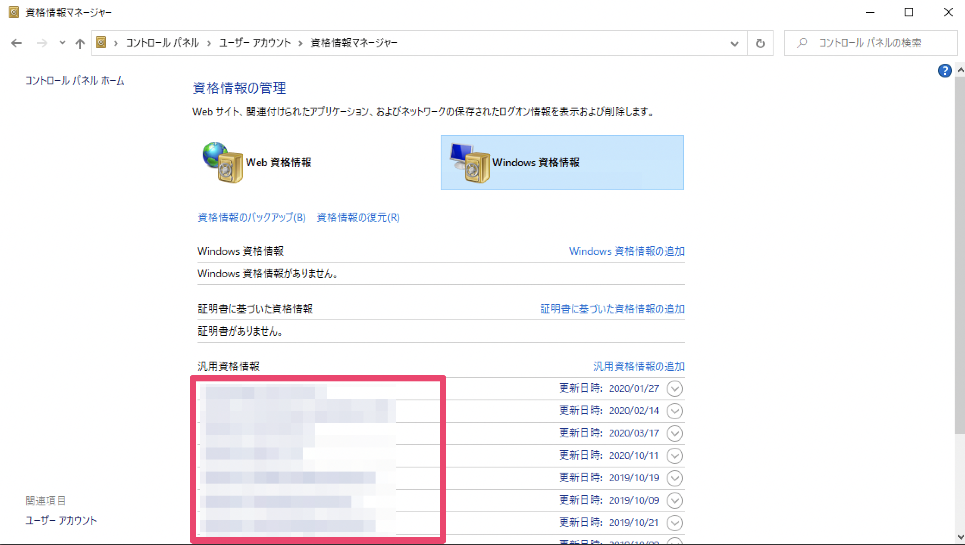Click the scrollbar down arrow
Viewport: 965px width, 545px height.
tap(960, 537)
